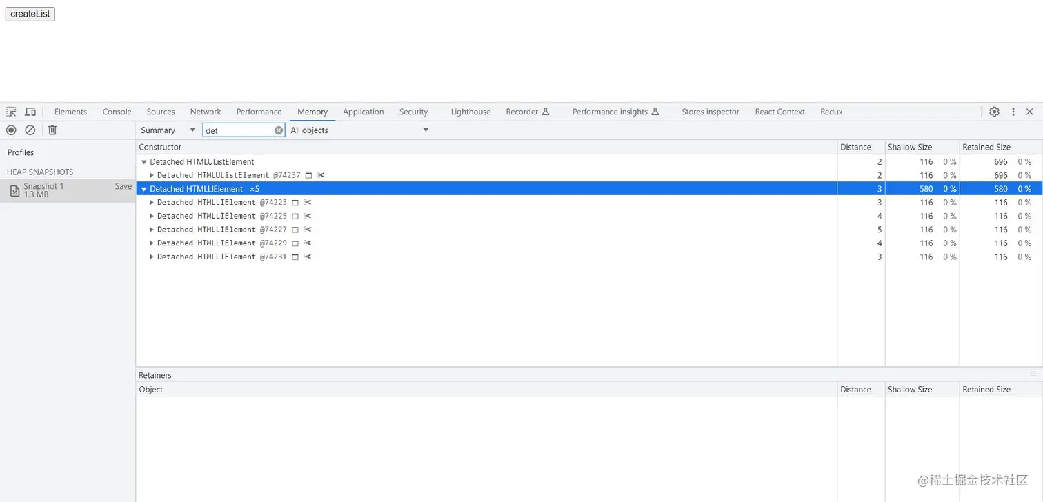Reveal HTMLLIElement @74231 in Elements panel

click(295, 257)
